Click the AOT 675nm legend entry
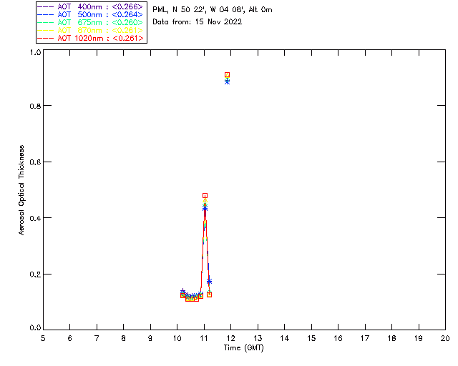 [x=90, y=22]
